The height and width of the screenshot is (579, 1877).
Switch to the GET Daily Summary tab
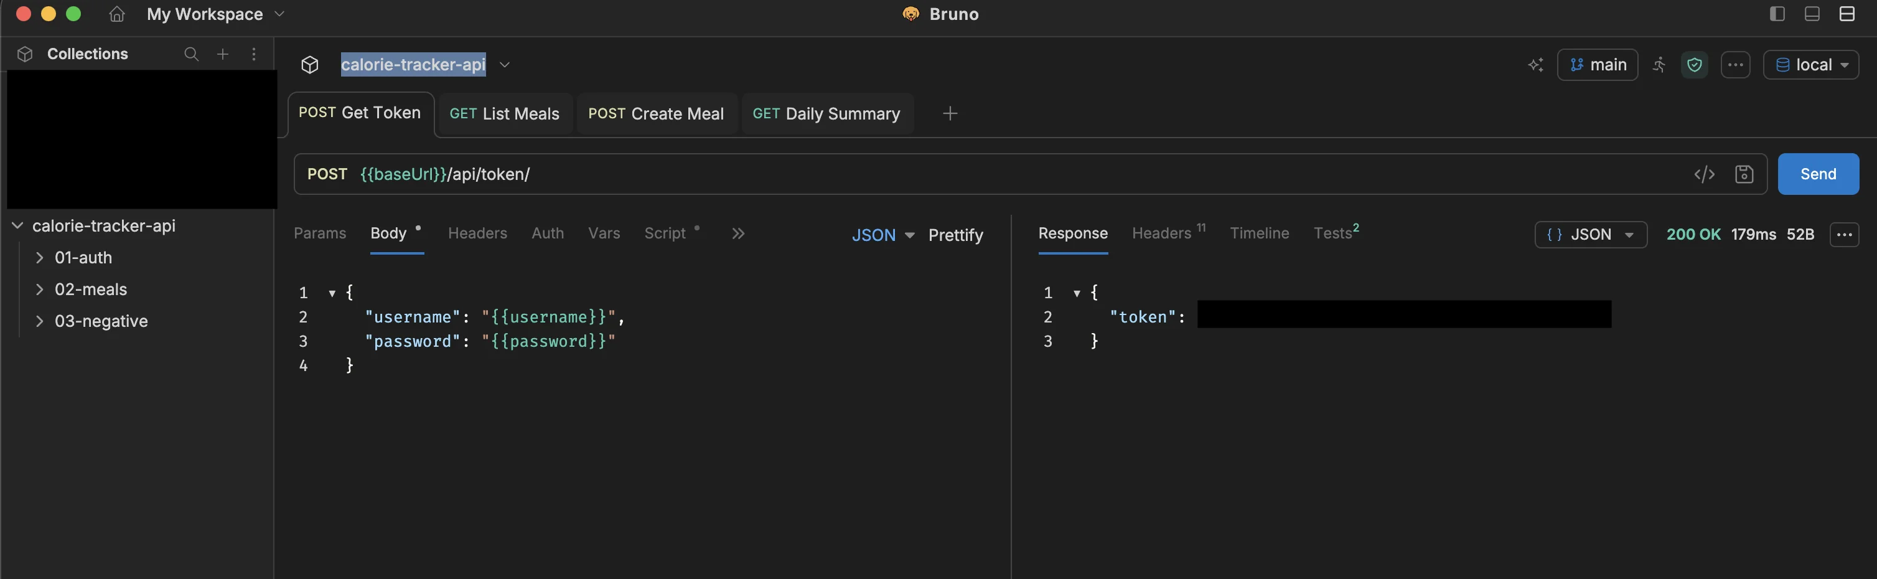pos(826,114)
